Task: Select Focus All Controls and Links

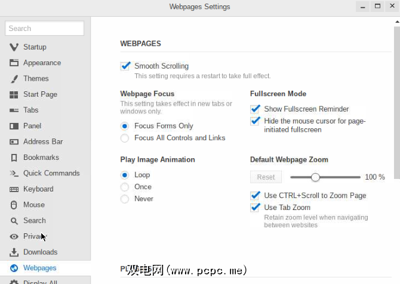Action: pos(125,138)
